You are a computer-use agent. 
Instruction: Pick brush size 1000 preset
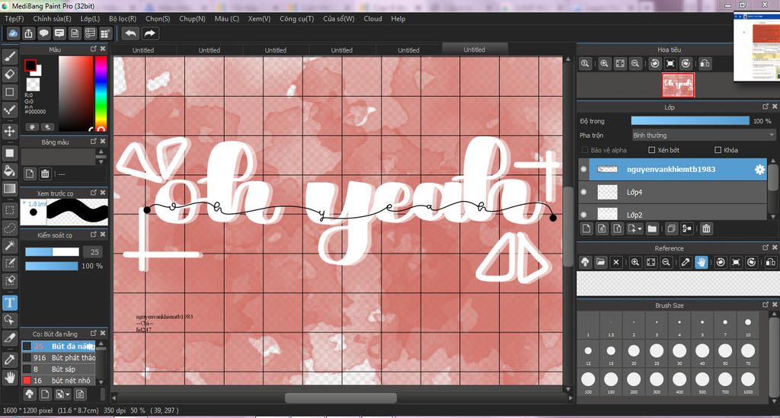748,382
